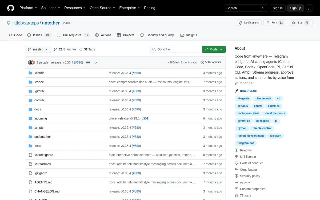Screen dimensions: 320x200
Task: Click the Sign up button
Action: point(295,8)
